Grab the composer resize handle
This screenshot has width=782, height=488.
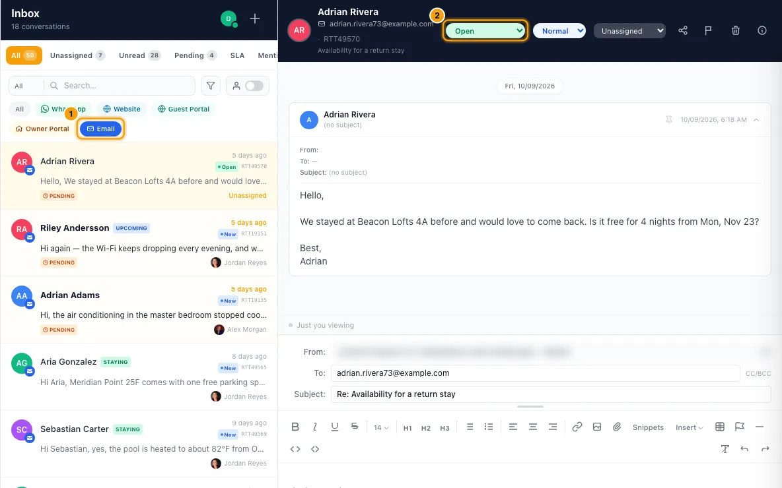click(x=530, y=407)
